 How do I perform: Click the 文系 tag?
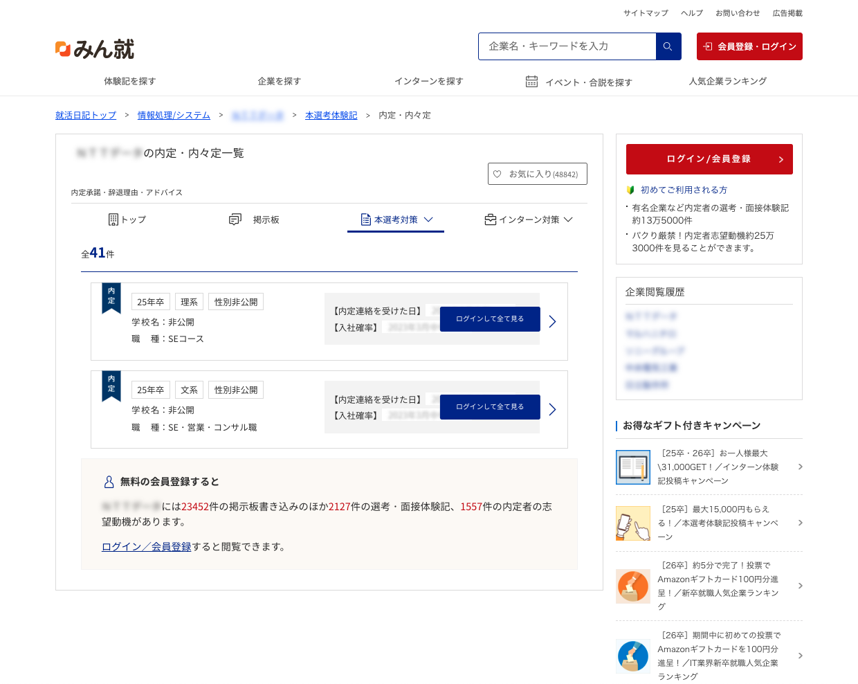coord(189,390)
